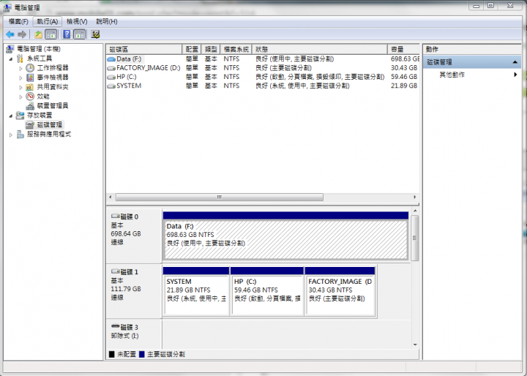This screenshot has width=527, height=376.
Task: Expand the 共用資料夾 node arrow
Action: [x=20, y=87]
